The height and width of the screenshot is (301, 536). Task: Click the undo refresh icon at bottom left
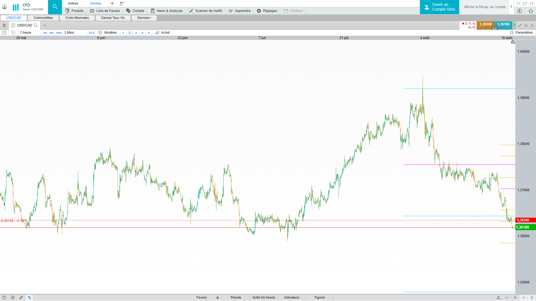4,297
